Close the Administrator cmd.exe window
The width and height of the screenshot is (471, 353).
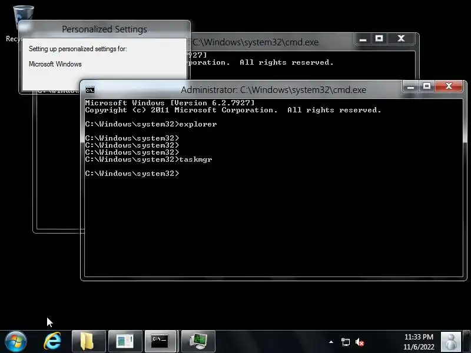point(449,86)
